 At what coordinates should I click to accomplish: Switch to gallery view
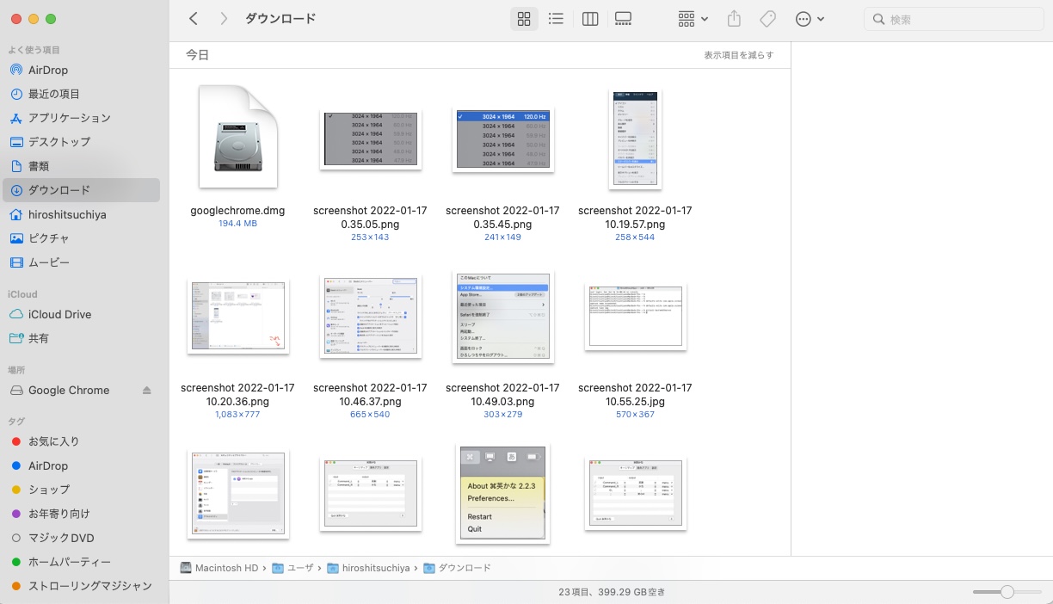pyautogui.click(x=624, y=19)
